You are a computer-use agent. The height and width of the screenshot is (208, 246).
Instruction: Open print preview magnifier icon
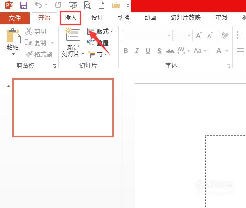pos(87,6)
